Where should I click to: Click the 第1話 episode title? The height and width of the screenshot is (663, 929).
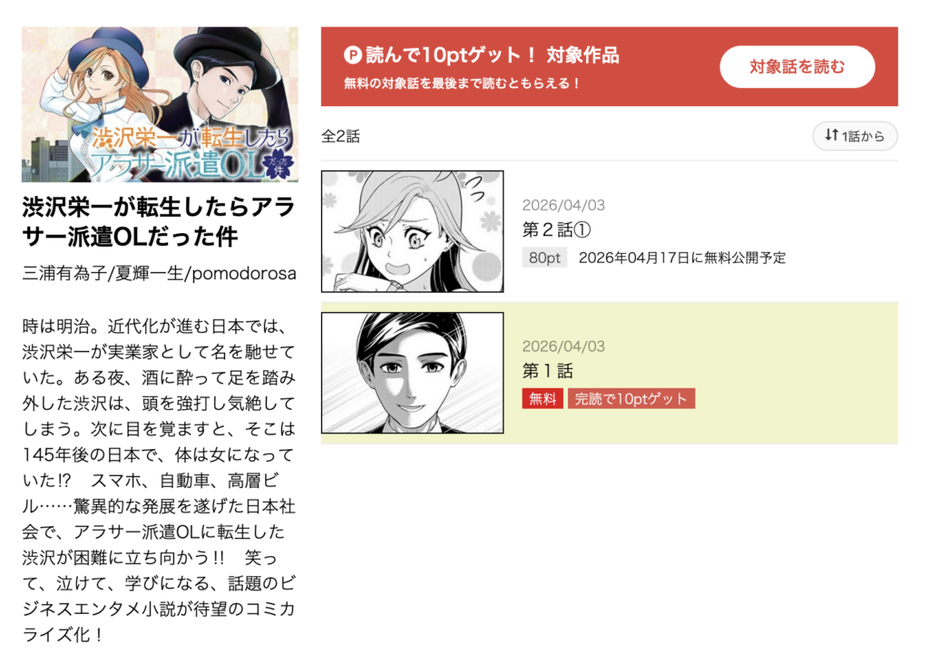pos(547,371)
